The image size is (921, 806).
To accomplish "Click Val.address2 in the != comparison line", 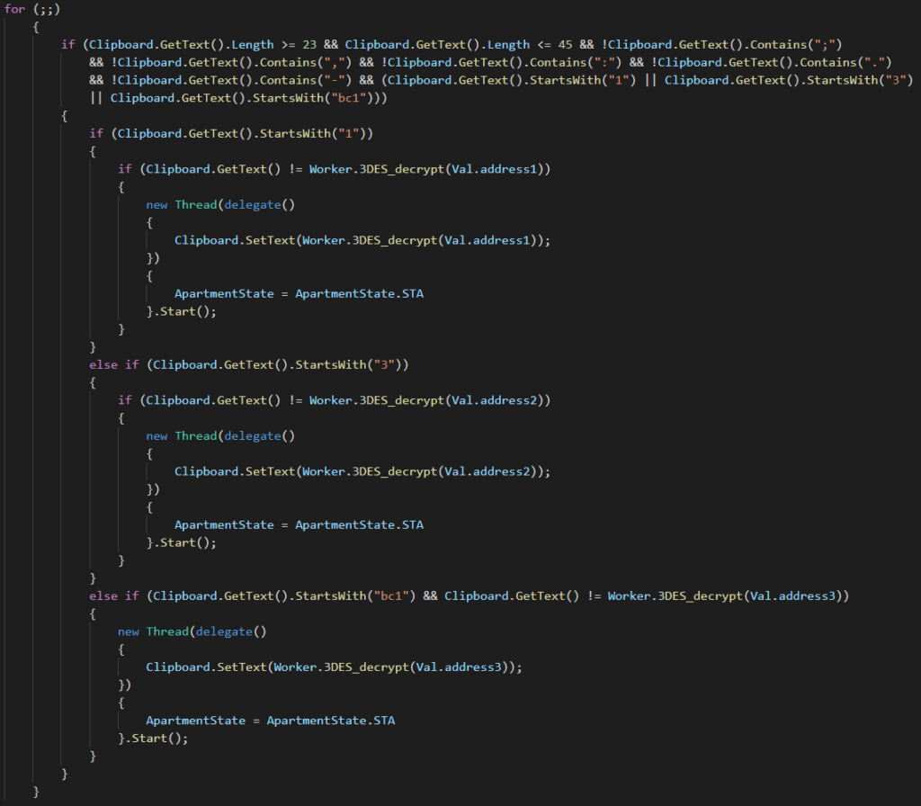I will click(494, 400).
